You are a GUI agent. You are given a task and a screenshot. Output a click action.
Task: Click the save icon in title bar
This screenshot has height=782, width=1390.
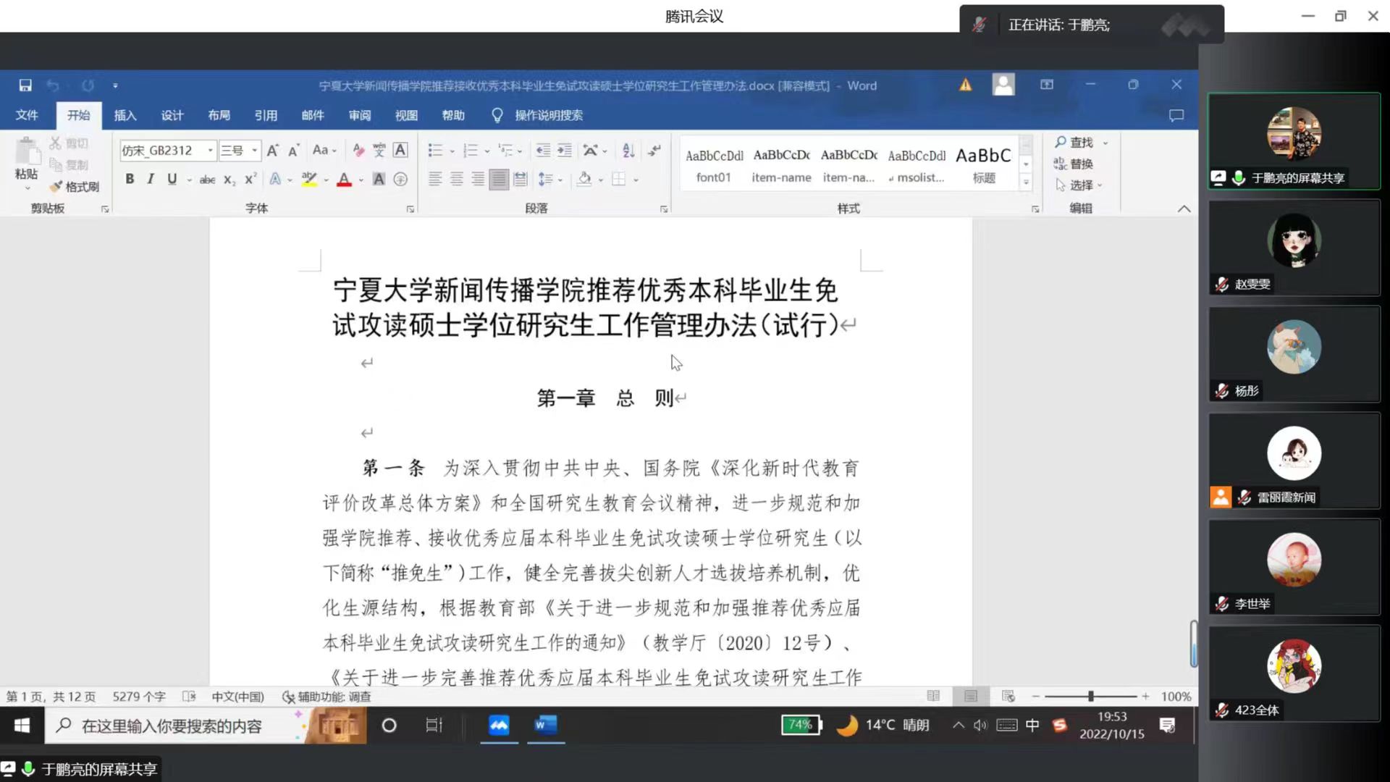[25, 85]
